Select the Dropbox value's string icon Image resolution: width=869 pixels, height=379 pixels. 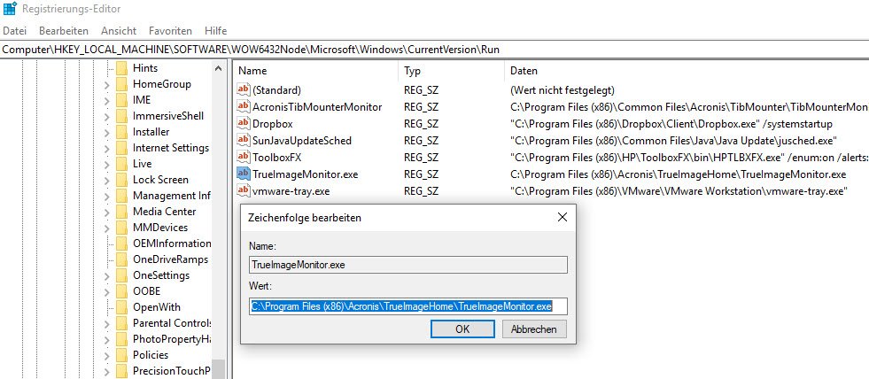(x=243, y=124)
